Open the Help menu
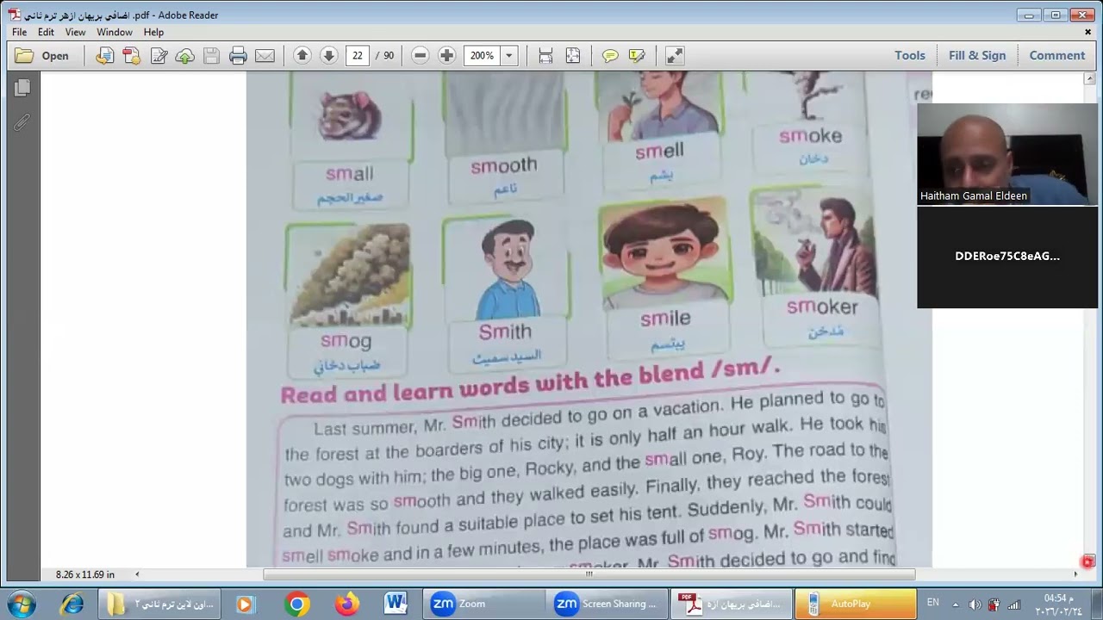Viewport: 1103px width, 620px height. [x=153, y=32]
